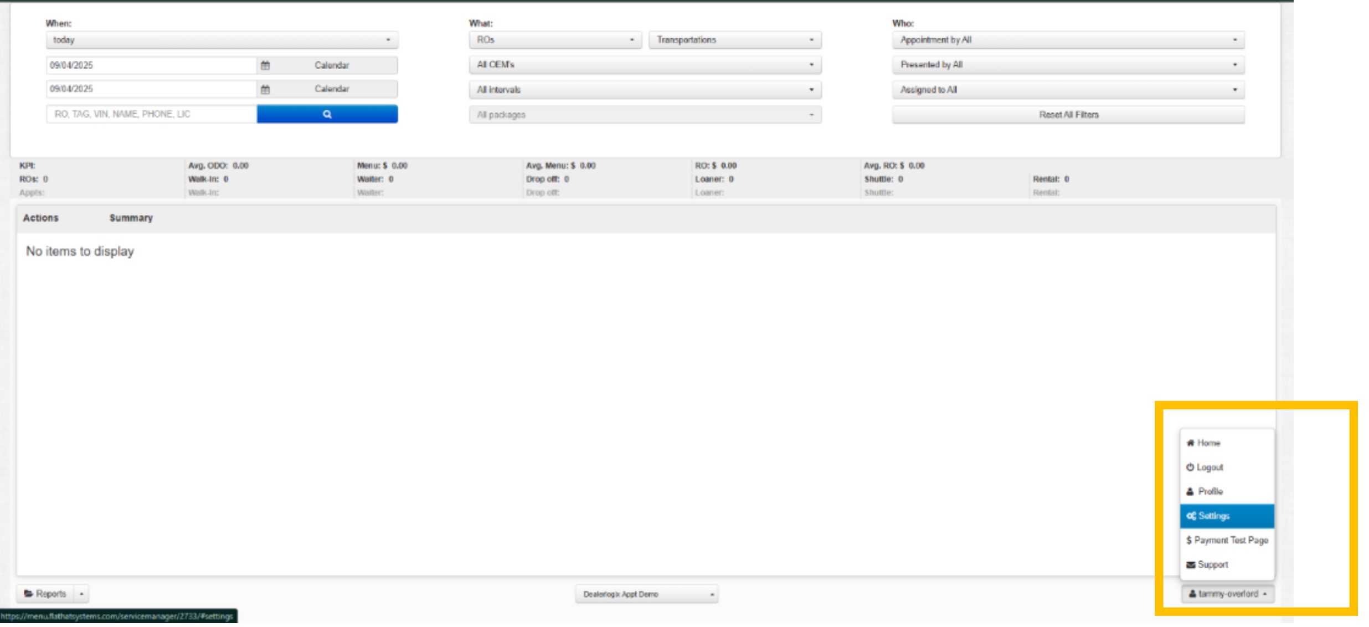
Task: Click the calendar icon for the end date
Action: pos(265,89)
